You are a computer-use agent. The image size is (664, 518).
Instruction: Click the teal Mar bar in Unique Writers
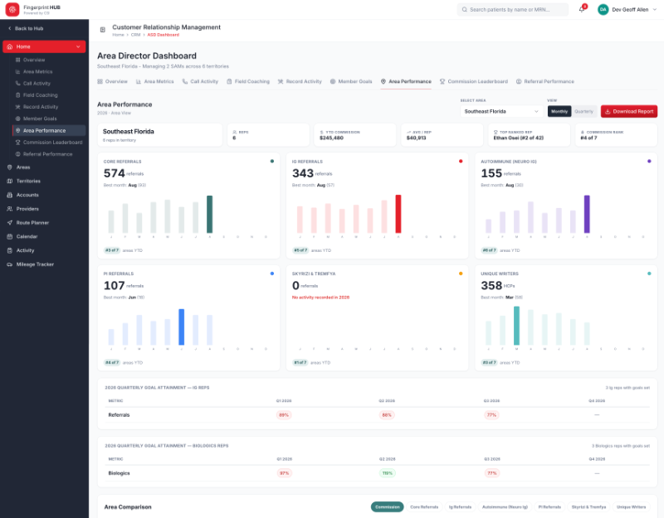point(516,326)
